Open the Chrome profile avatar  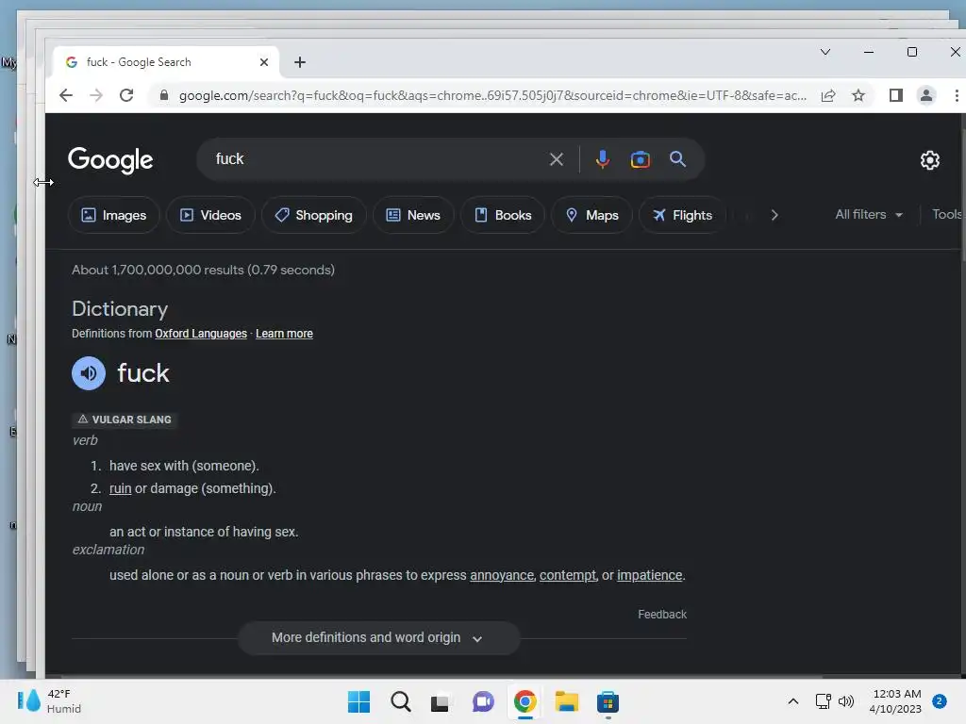[x=926, y=95]
